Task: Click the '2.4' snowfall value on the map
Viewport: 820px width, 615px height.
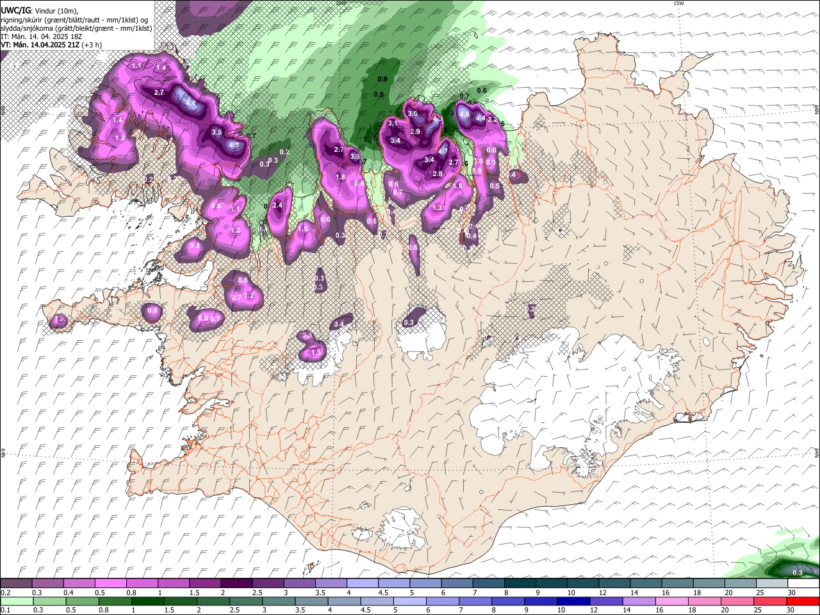Action: [277, 205]
